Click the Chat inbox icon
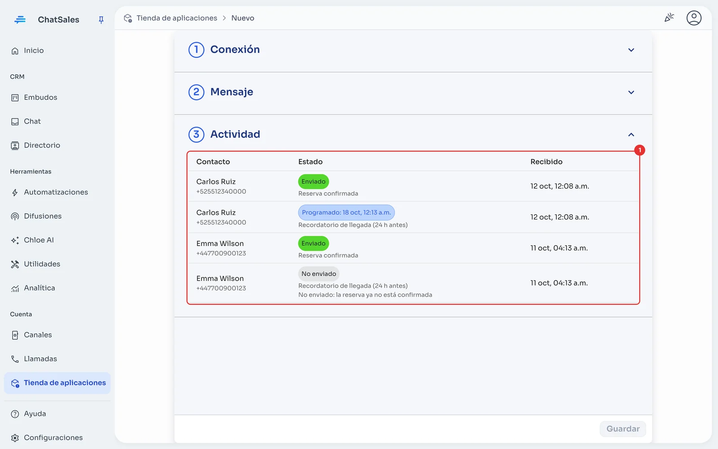Screen dimensions: 718x449 coord(15,122)
